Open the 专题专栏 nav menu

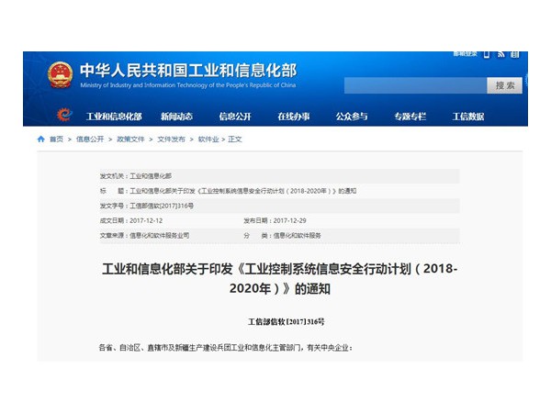[410, 117]
